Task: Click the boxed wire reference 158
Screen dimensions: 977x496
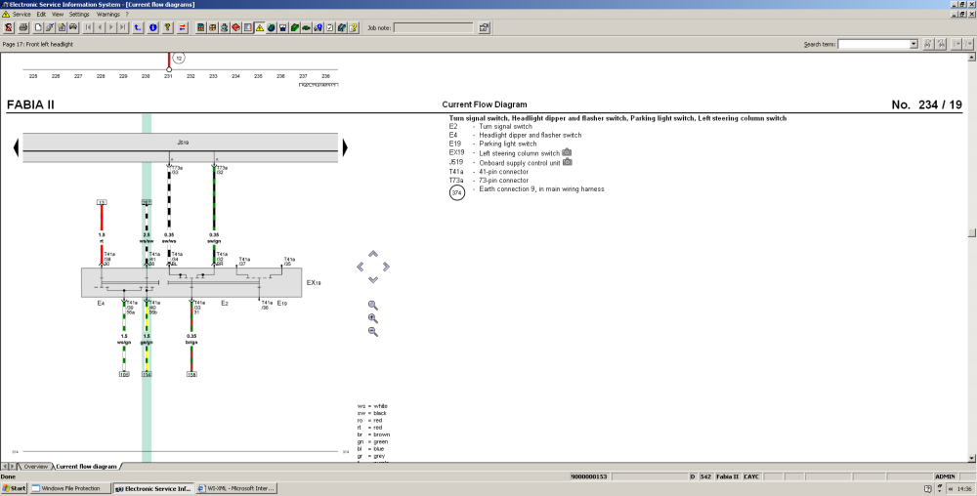Action: [191, 374]
